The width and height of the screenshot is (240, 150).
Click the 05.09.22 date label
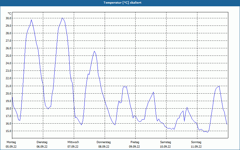click(x=11, y=147)
